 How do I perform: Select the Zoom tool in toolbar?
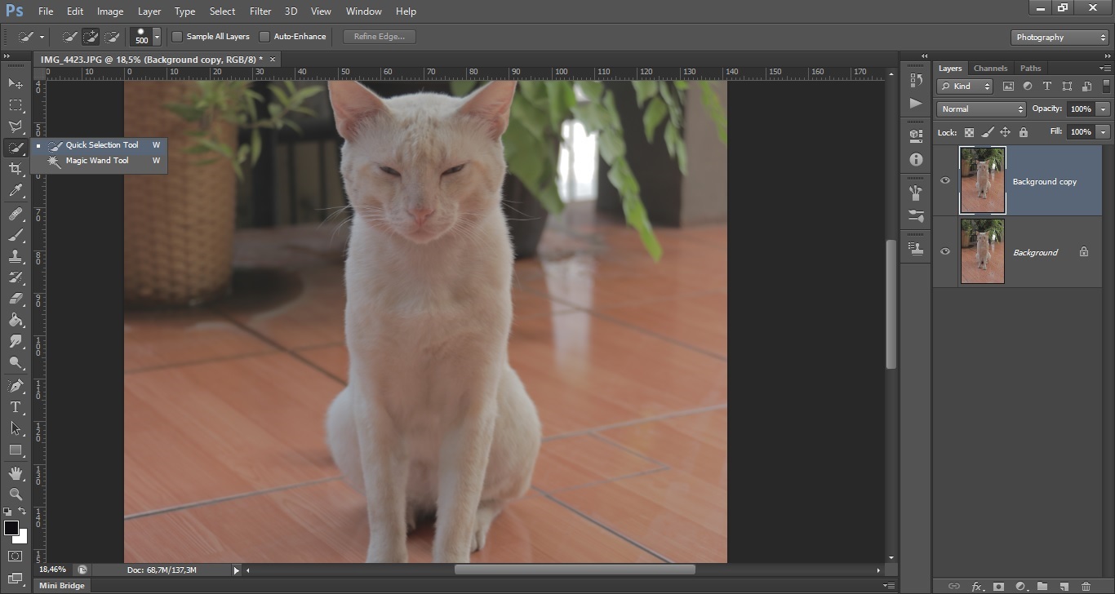point(16,494)
